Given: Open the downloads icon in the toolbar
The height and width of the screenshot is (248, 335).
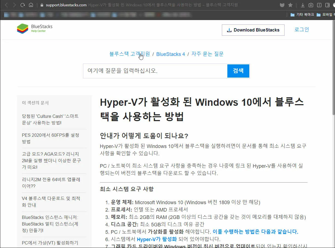Looking at the screenshot, I should tap(302, 5).
